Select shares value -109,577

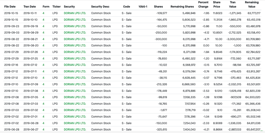[162, 13]
